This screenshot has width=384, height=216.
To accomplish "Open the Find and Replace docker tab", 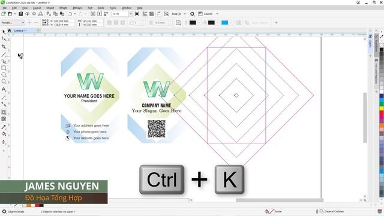I will point(376,72).
